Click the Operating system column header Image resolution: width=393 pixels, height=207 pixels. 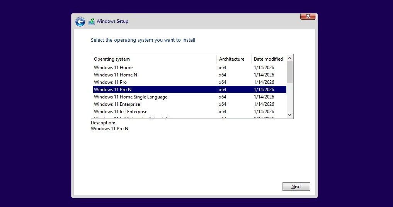[154, 59]
